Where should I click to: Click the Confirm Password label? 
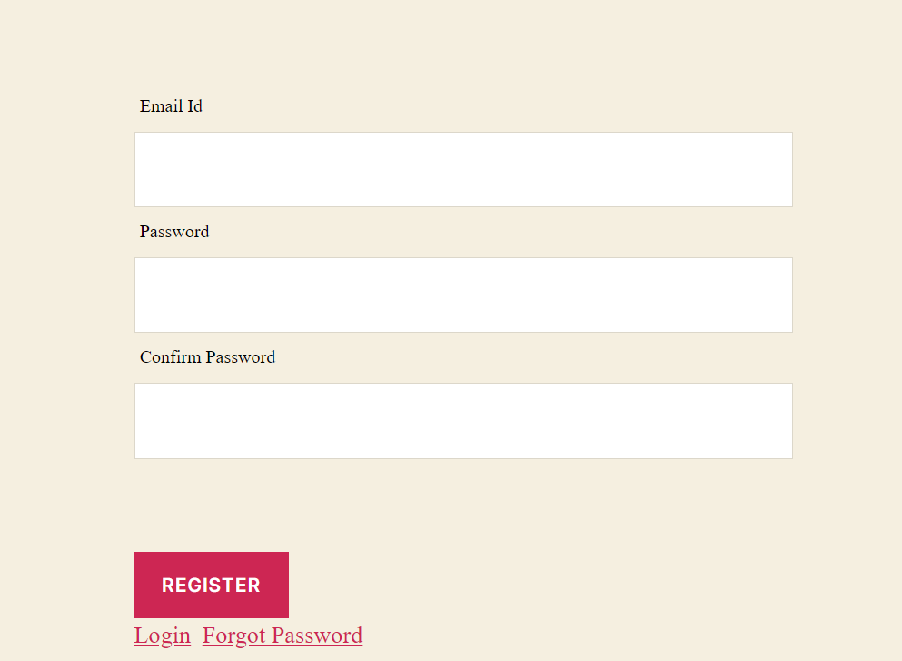click(207, 356)
